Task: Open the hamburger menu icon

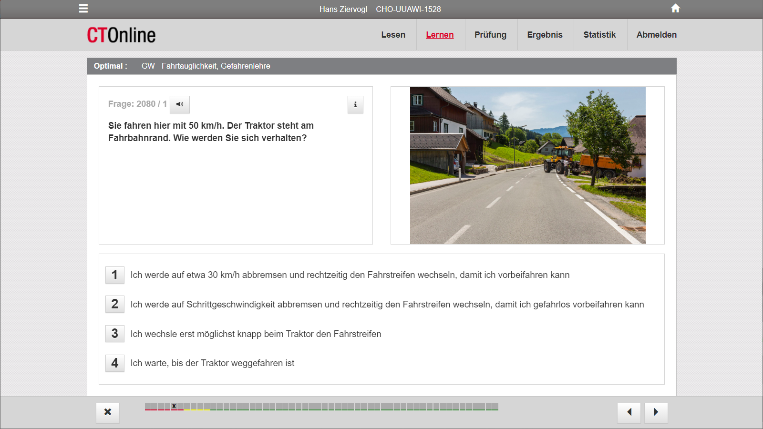Action: pyautogui.click(x=83, y=9)
